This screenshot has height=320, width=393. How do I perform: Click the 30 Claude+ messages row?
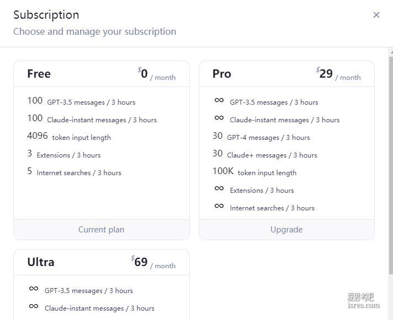click(x=265, y=154)
